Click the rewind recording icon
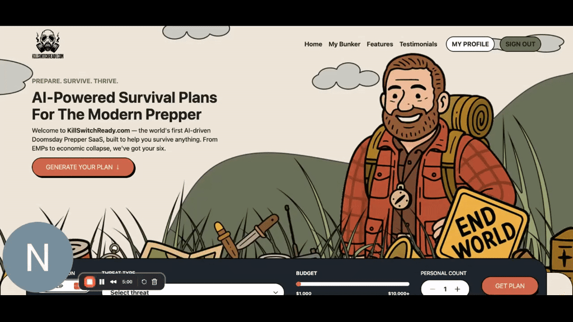 (x=113, y=282)
